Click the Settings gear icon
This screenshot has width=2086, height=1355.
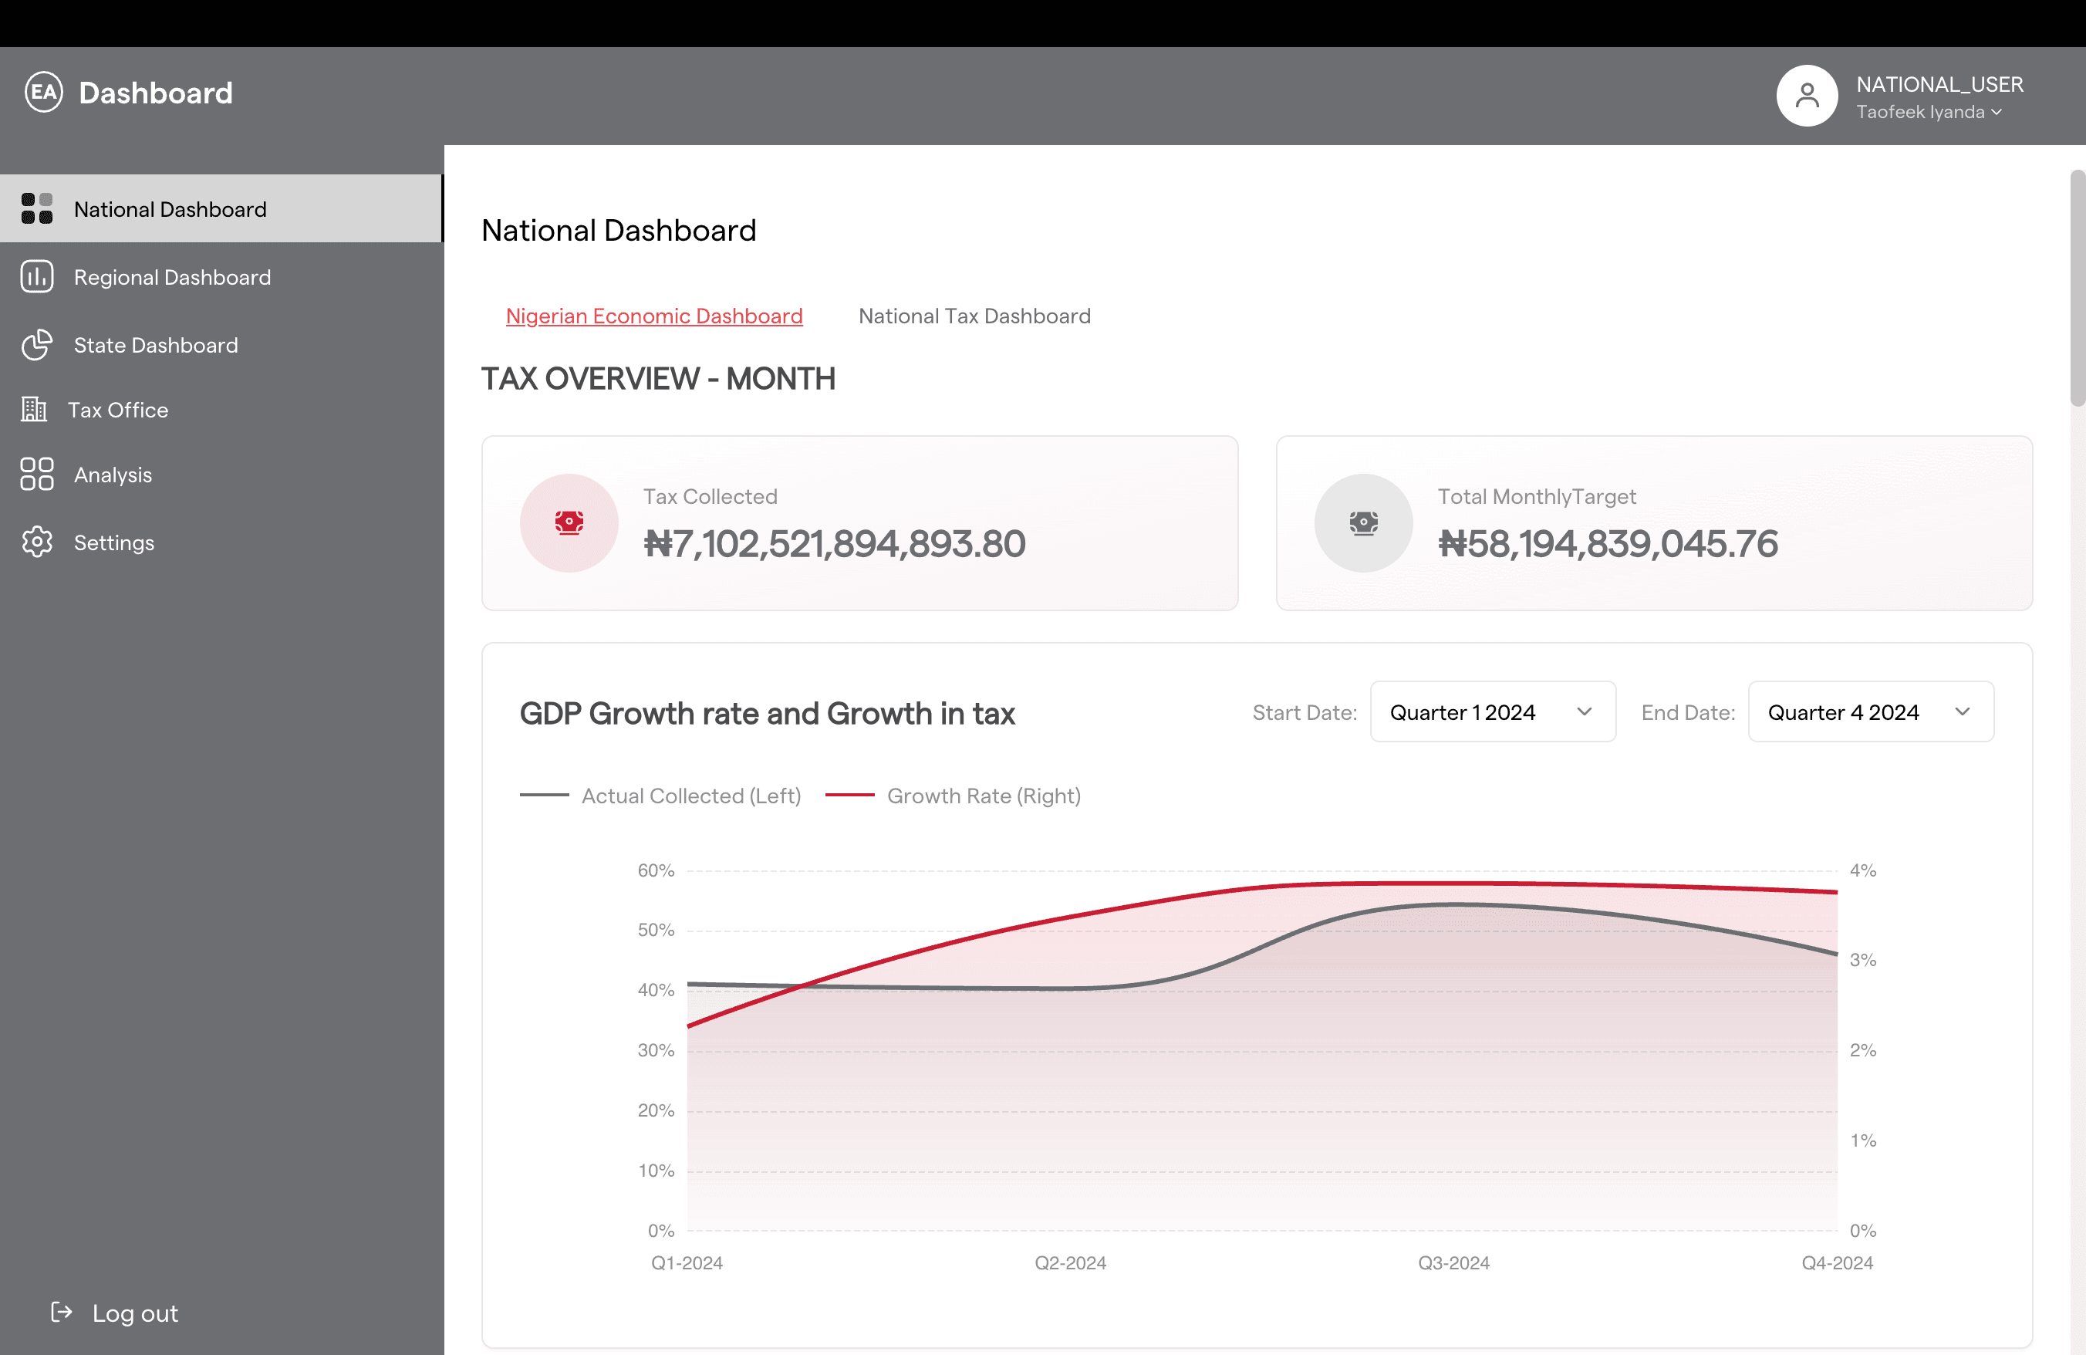coord(37,542)
